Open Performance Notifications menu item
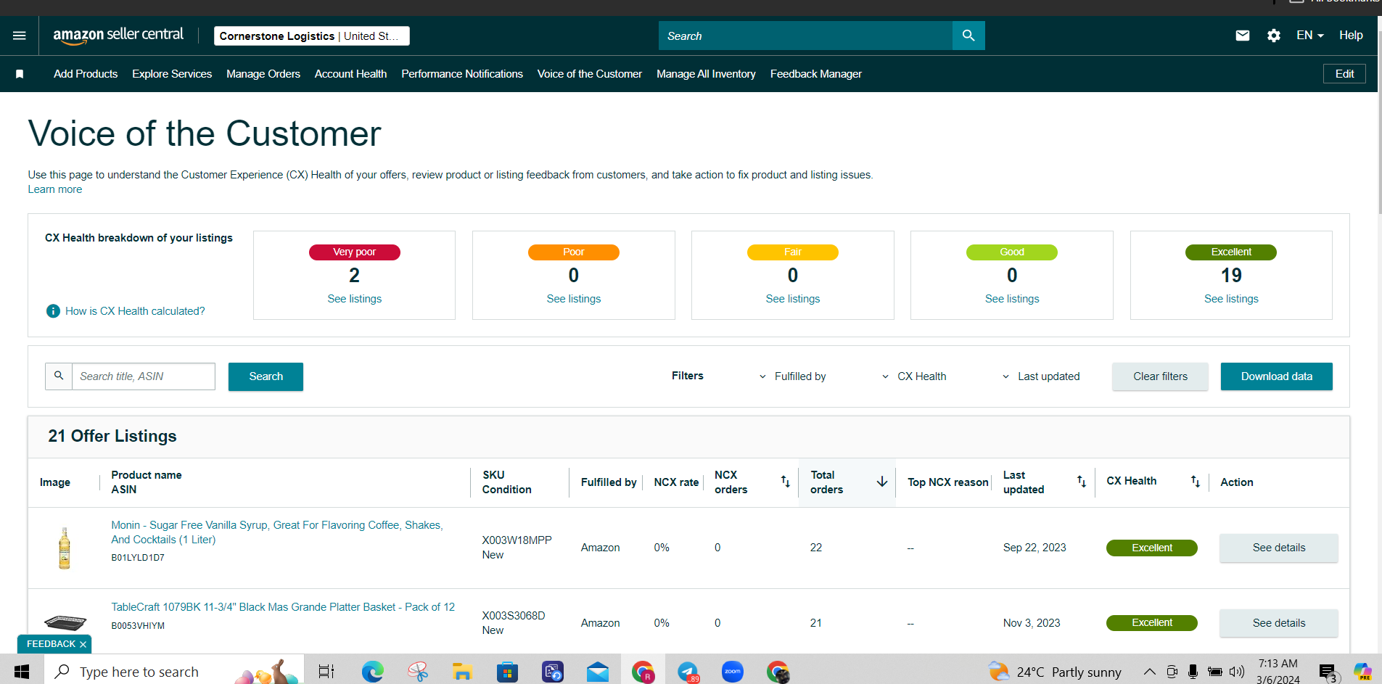The height and width of the screenshot is (684, 1382). pyautogui.click(x=462, y=74)
